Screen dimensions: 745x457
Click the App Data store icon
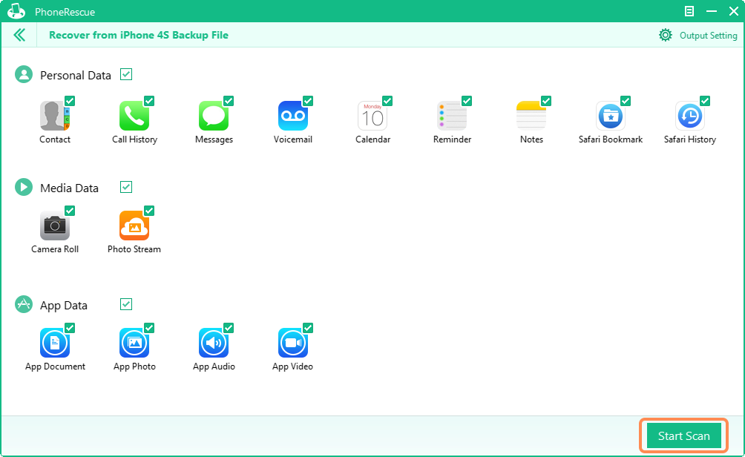[24, 304]
